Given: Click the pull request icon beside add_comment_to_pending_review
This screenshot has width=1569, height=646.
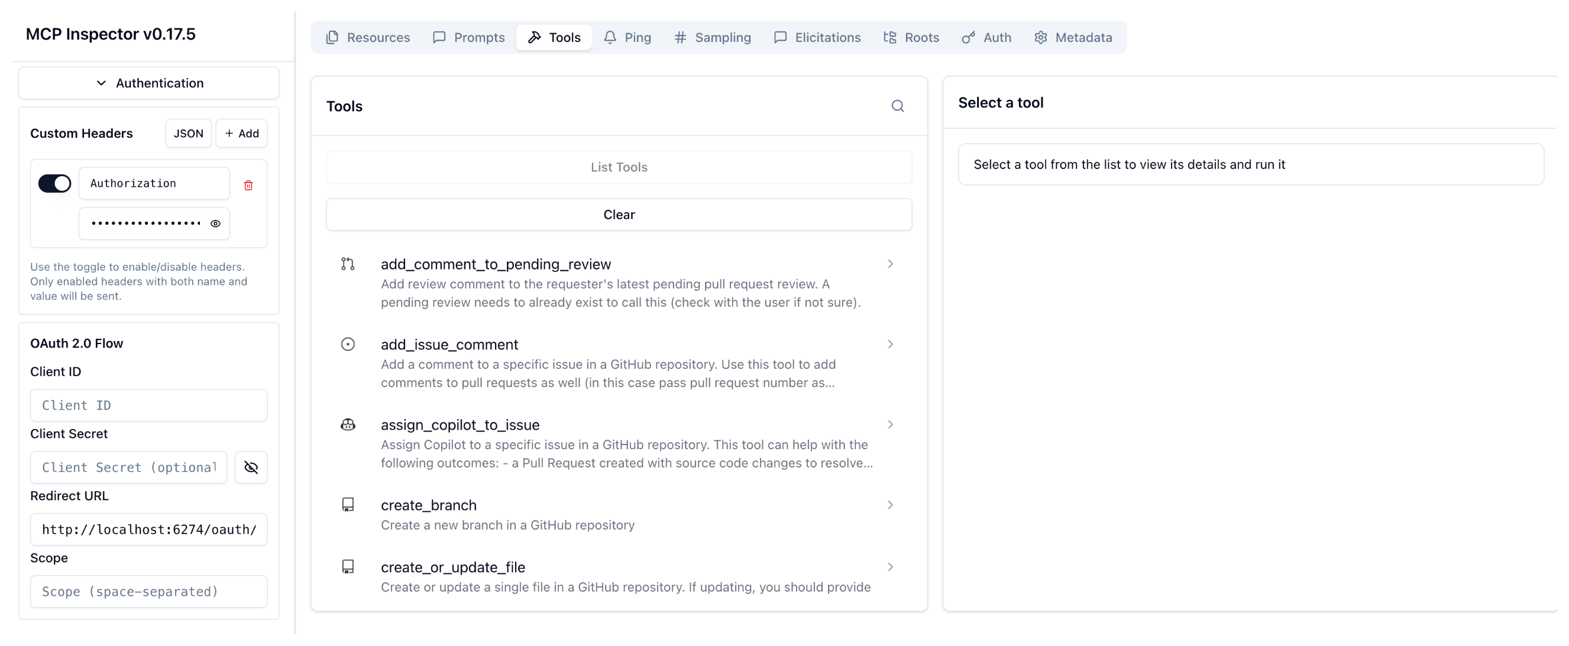Looking at the screenshot, I should coord(348,264).
